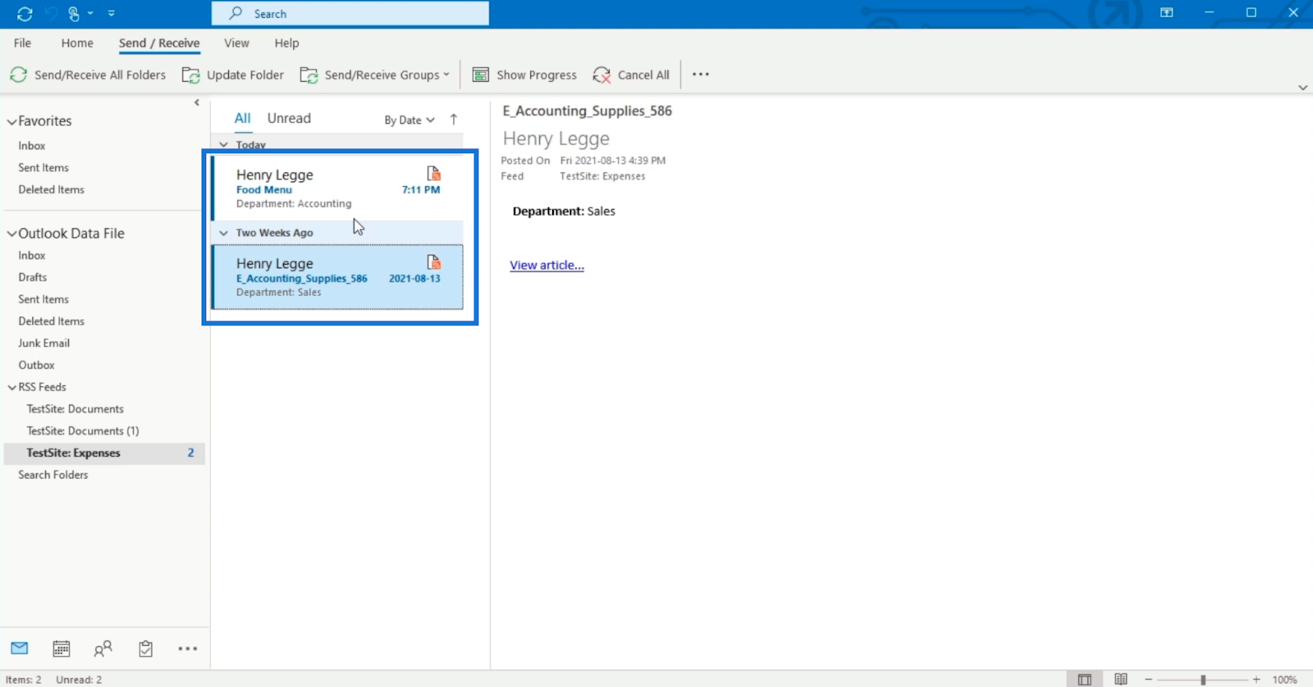Open the touch/mouse mode icon
This screenshot has width=1313, height=687.
tap(74, 13)
